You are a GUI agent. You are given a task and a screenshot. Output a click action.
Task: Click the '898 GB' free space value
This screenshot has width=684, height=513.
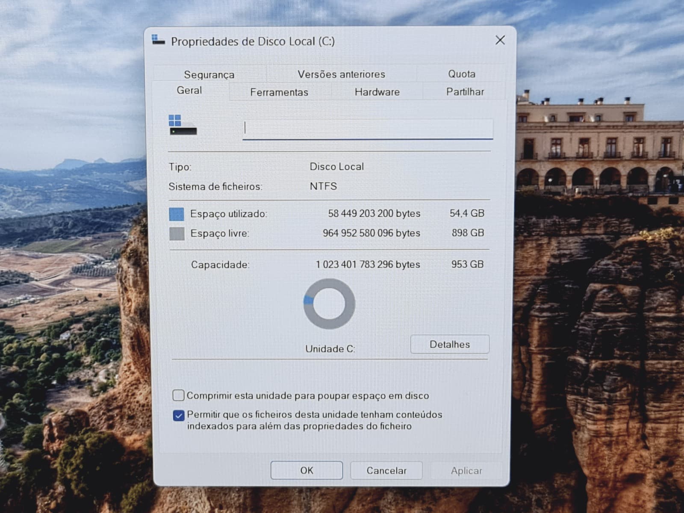coord(468,233)
